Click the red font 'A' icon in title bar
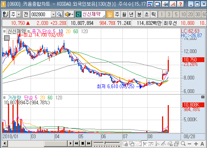Image resolution: width=207 pixels, height=148 pixels. pyautogui.click(x=173, y=4)
